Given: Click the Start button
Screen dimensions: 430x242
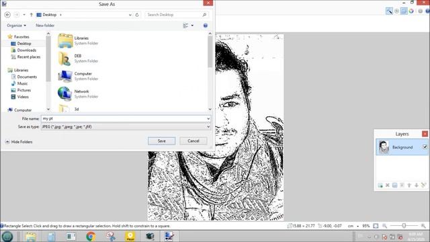Looking at the screenshot, I should (7, 236).
